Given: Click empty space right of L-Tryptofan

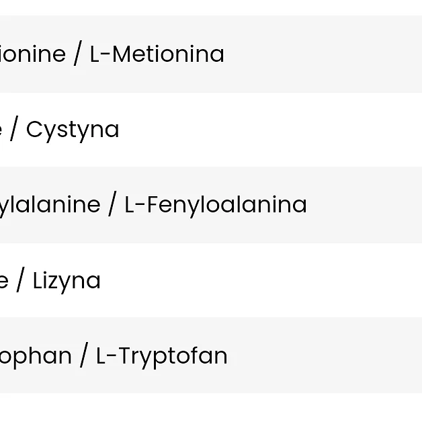Looking at the screenshot, I should click(323, 355).
